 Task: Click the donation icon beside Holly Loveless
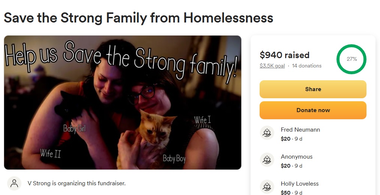[267, 187]
